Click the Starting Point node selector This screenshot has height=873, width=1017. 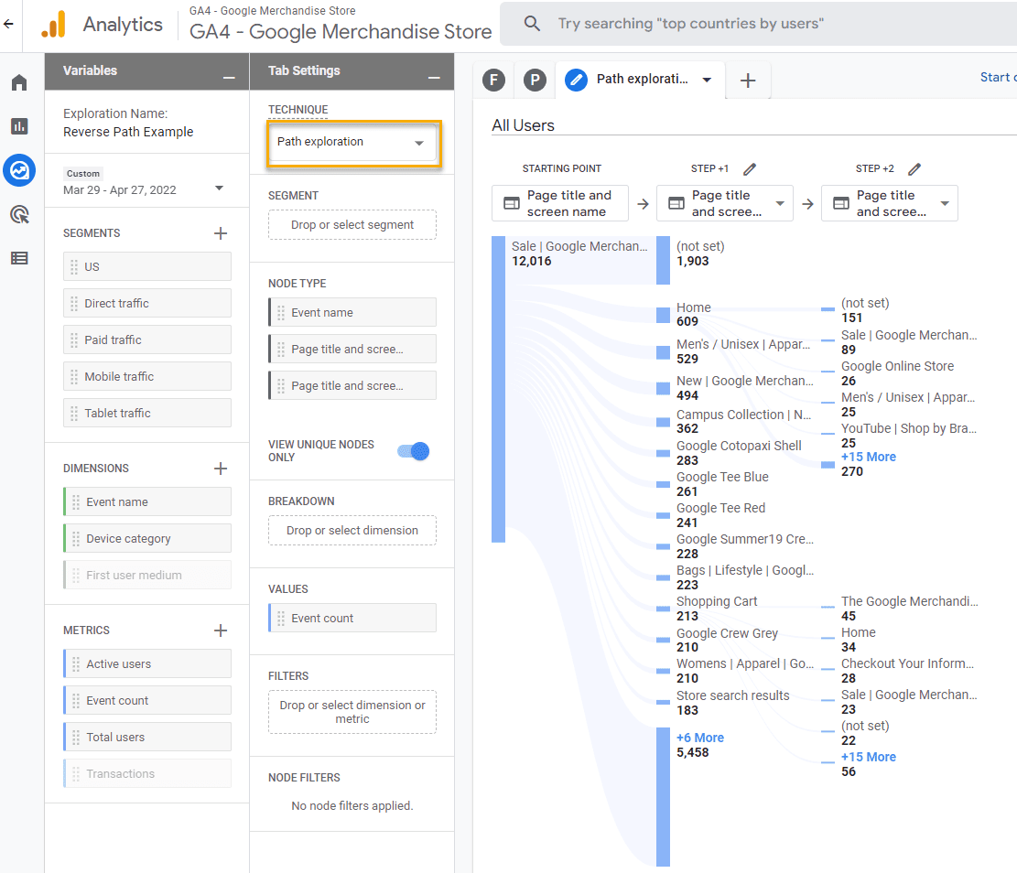coord(560,203)
